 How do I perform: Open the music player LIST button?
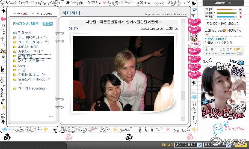239,54
